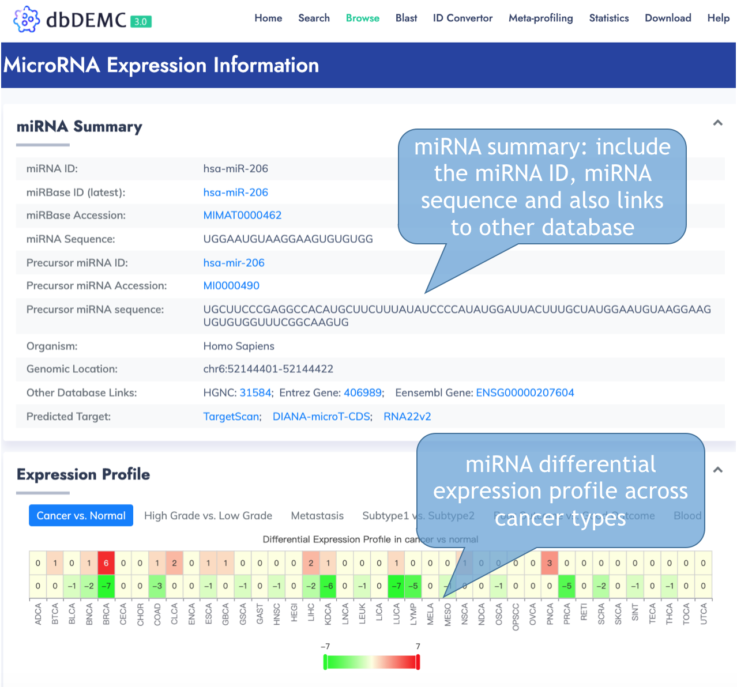Click the miRNA sequence UGGAAUGUAAGGAAGUGUGUGG text

tap(288, 239)
